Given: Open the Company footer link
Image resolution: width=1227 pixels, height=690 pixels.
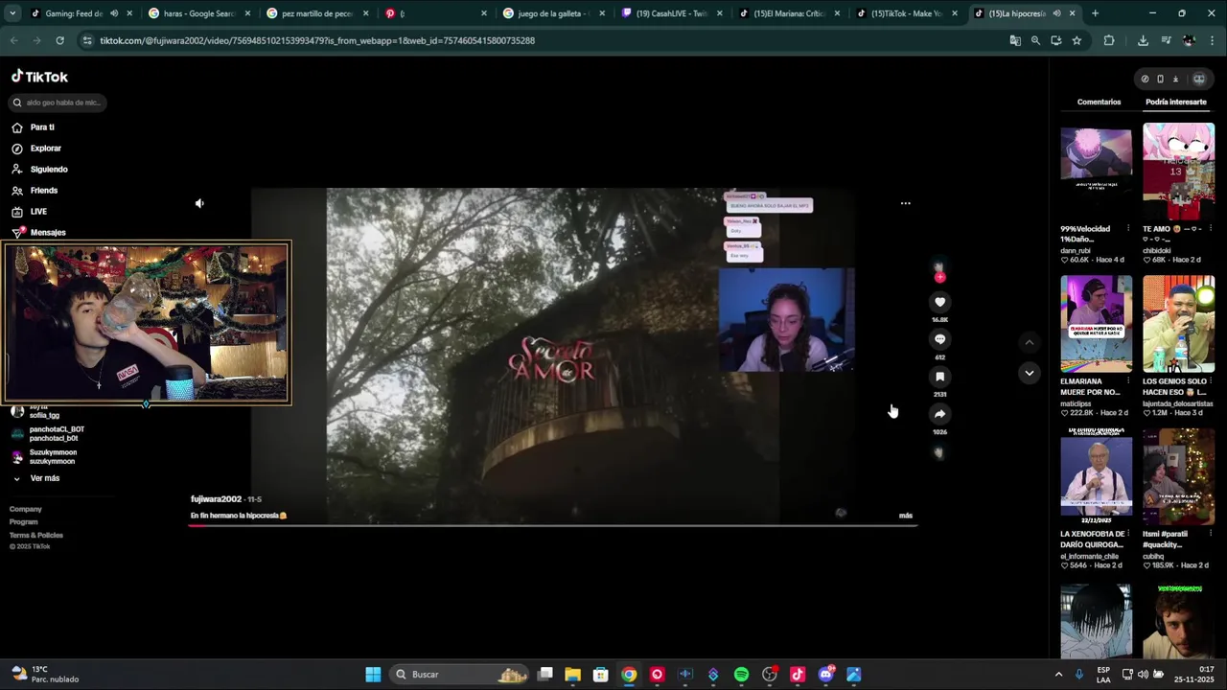Looking at the screenshot, I should point(26,509).
